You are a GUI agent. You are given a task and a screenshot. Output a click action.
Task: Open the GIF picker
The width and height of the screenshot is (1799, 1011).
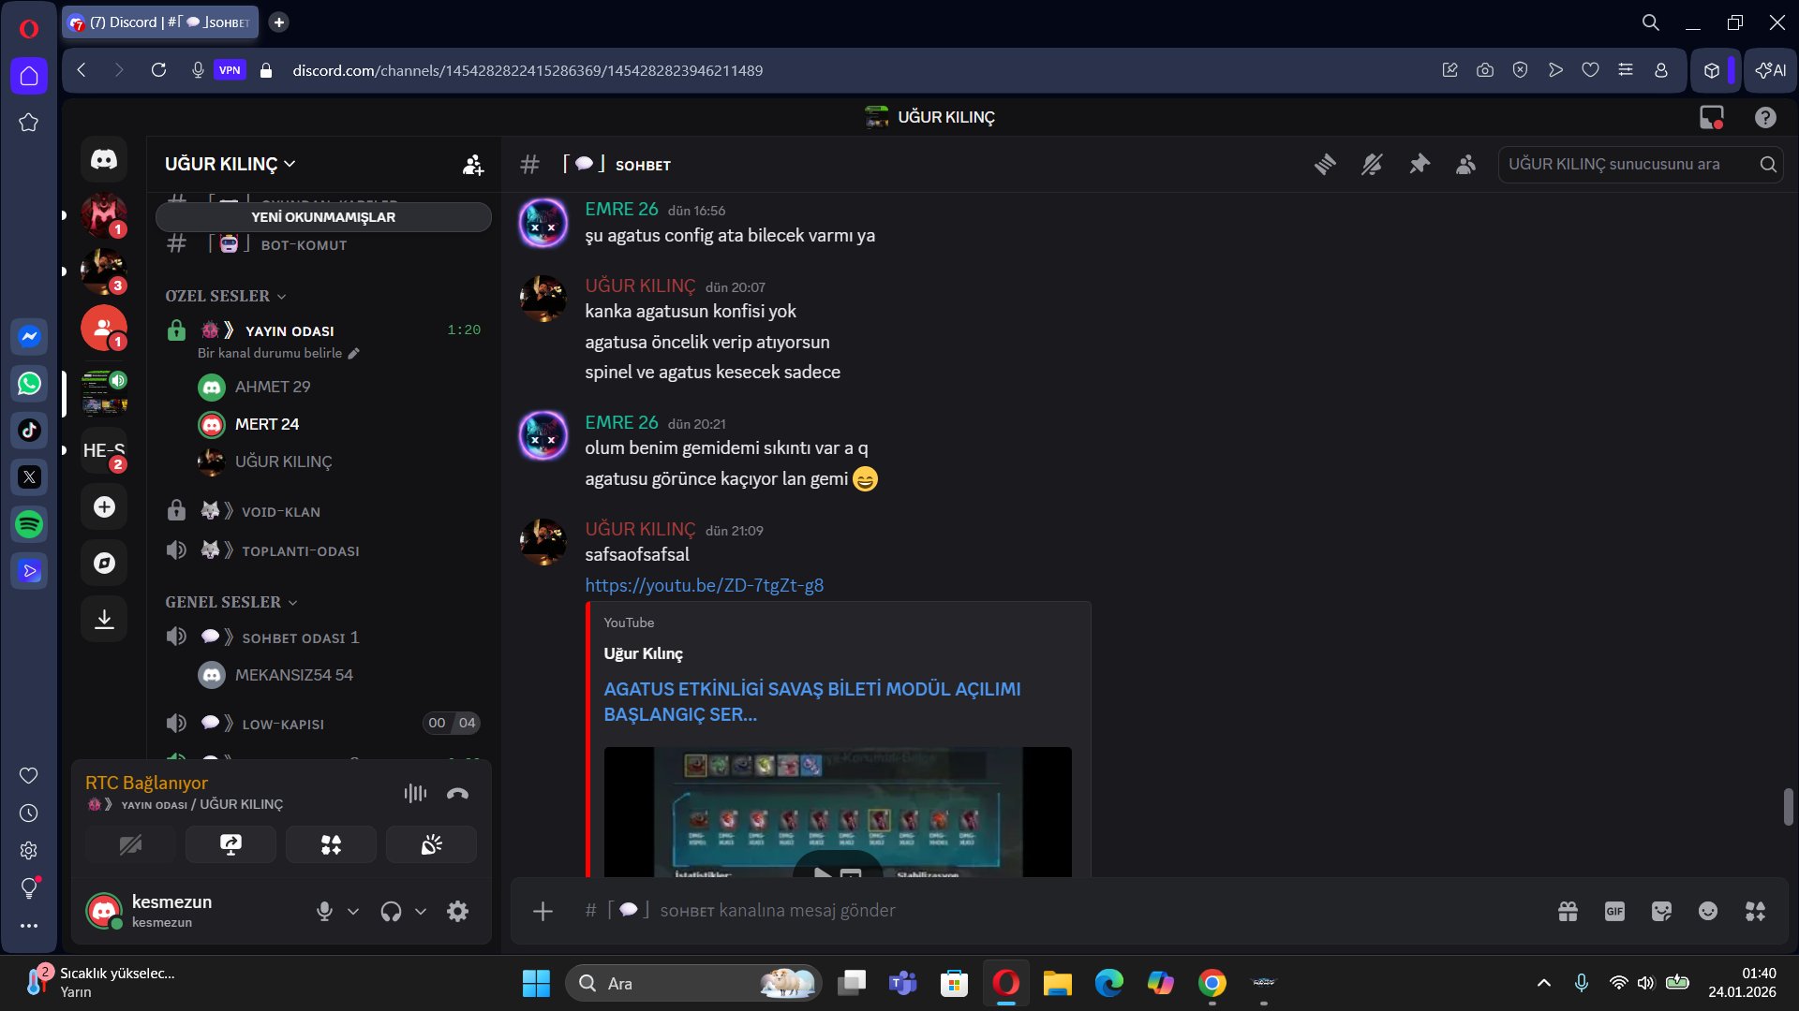1614,911
